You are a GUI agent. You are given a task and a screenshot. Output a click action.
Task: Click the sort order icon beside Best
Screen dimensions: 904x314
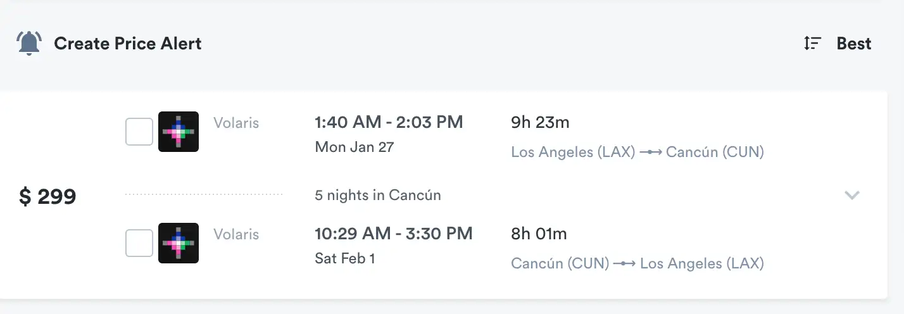(x=812, y=44)
